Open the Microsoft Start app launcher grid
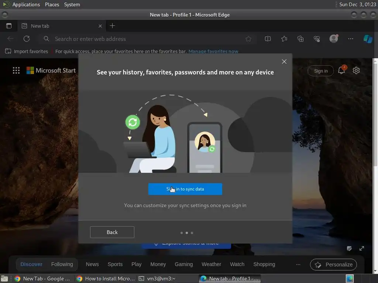 tap(16, 70)
